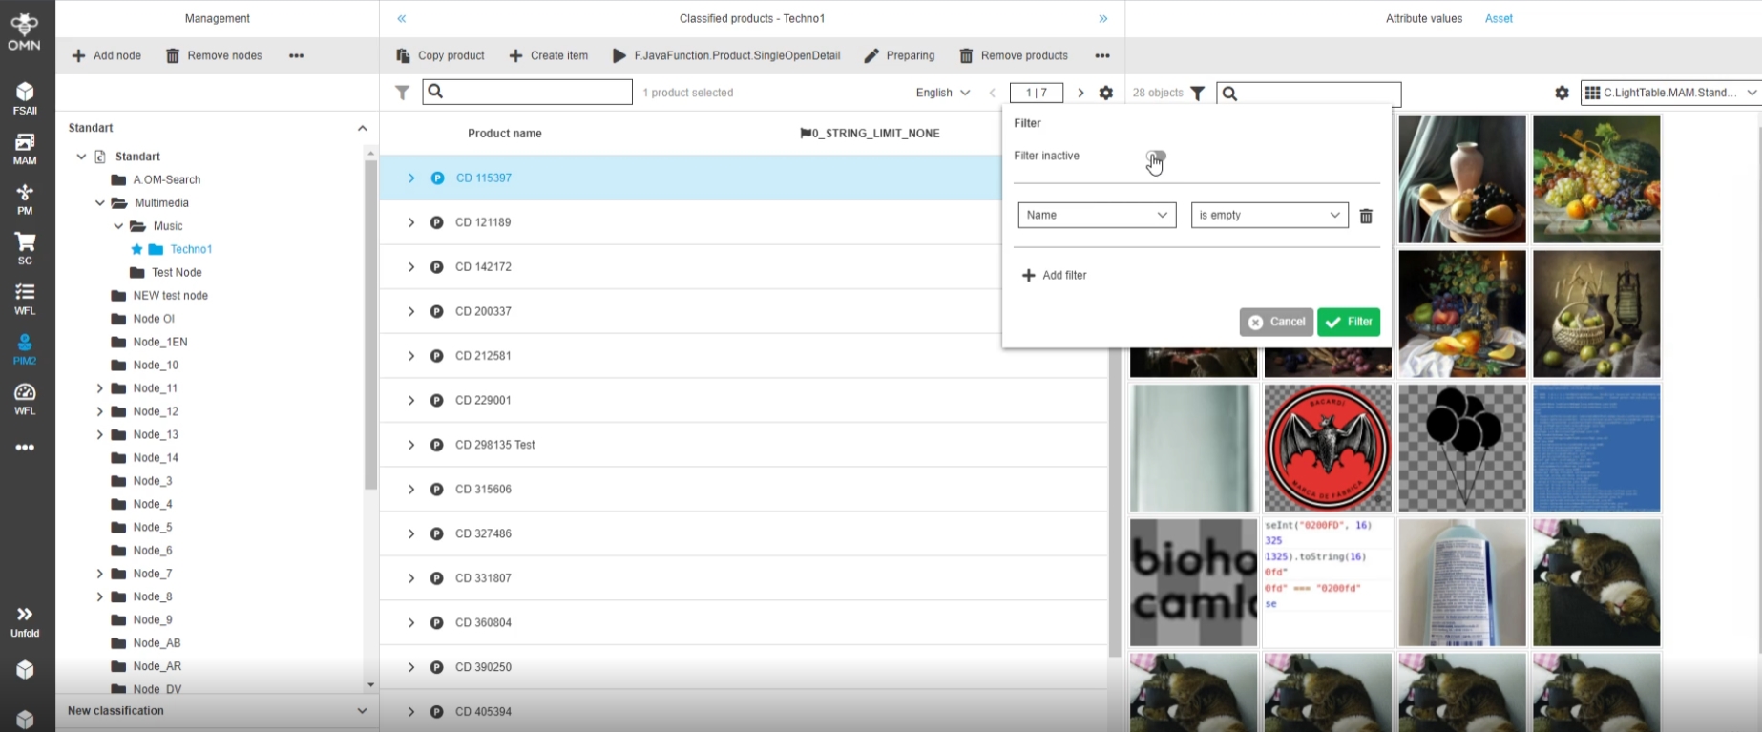The width and height of the screenshot is (1762, 732).
Task: Expand the Node_7 tree folder
Action: tap(99, 574)
